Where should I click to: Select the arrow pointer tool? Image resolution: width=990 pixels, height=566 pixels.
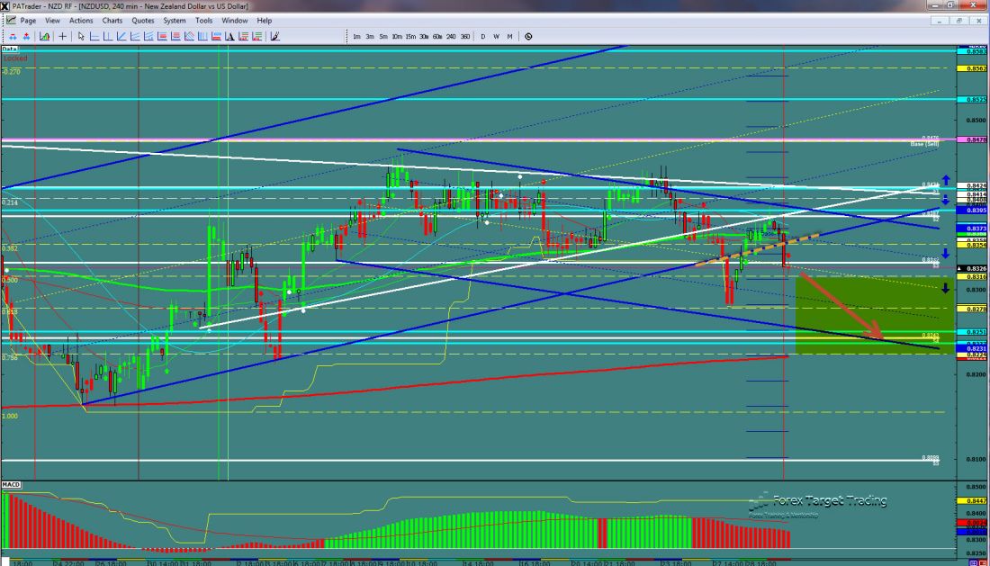(x=81, y=37)
